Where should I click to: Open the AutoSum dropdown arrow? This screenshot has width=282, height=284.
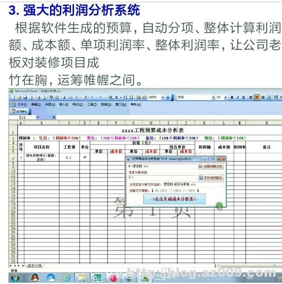[121, 97]
